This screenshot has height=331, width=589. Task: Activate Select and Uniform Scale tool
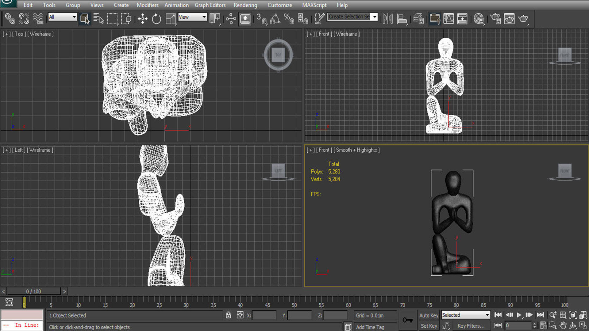point(170,19)
